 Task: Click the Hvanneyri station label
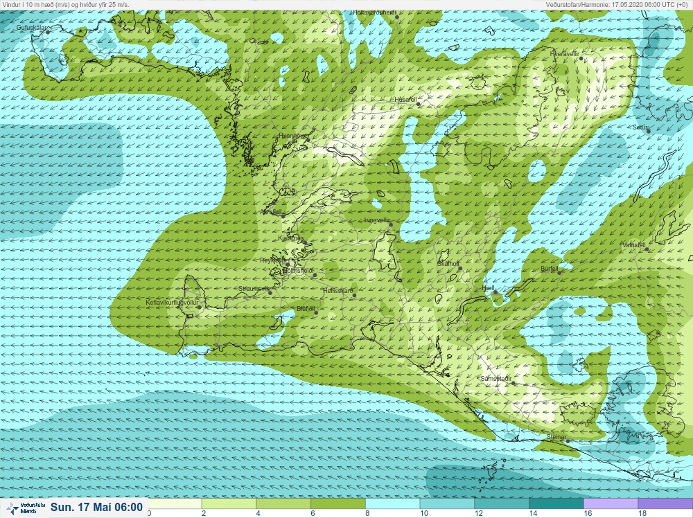(293, 136)
